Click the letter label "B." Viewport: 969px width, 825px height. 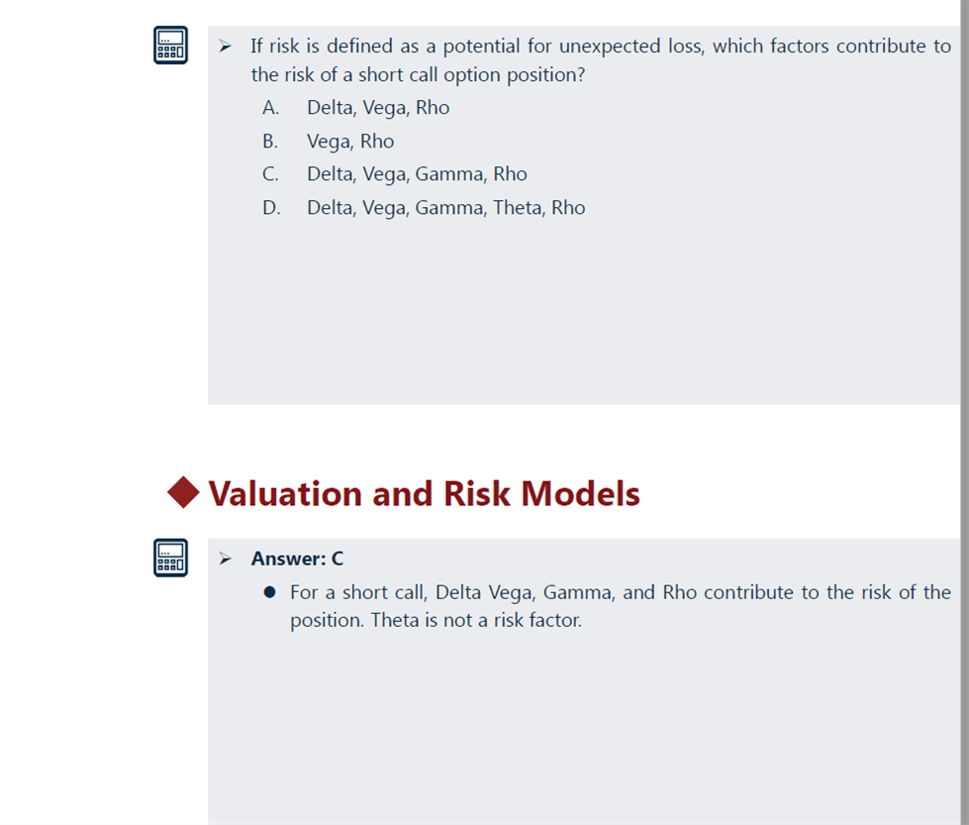[270, 142]
